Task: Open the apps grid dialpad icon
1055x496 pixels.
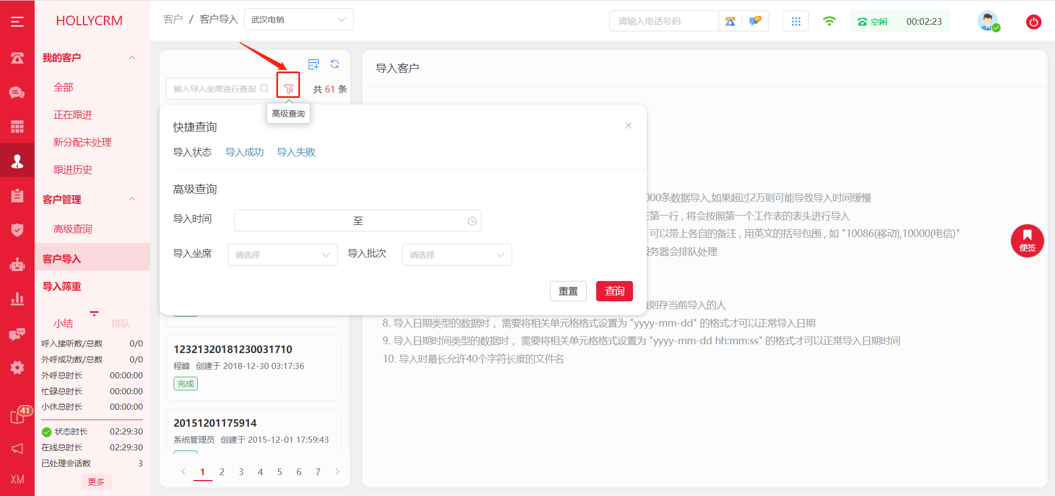Action: (x=796, y=21)
